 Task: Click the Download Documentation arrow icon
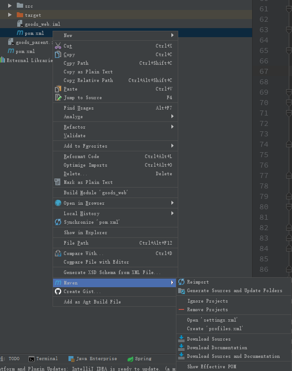coord(181,347)
